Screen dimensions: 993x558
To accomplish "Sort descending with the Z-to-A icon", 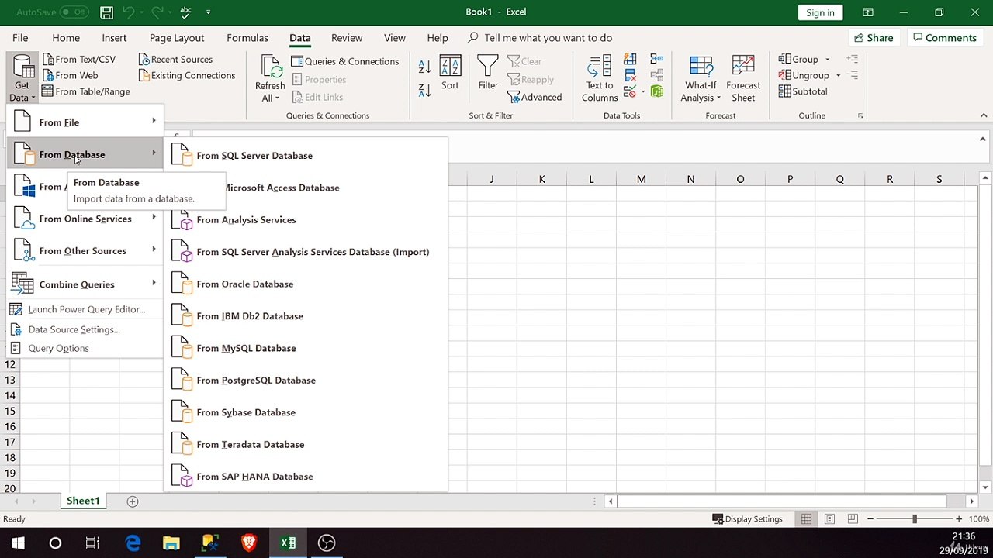I will (424, 90).
